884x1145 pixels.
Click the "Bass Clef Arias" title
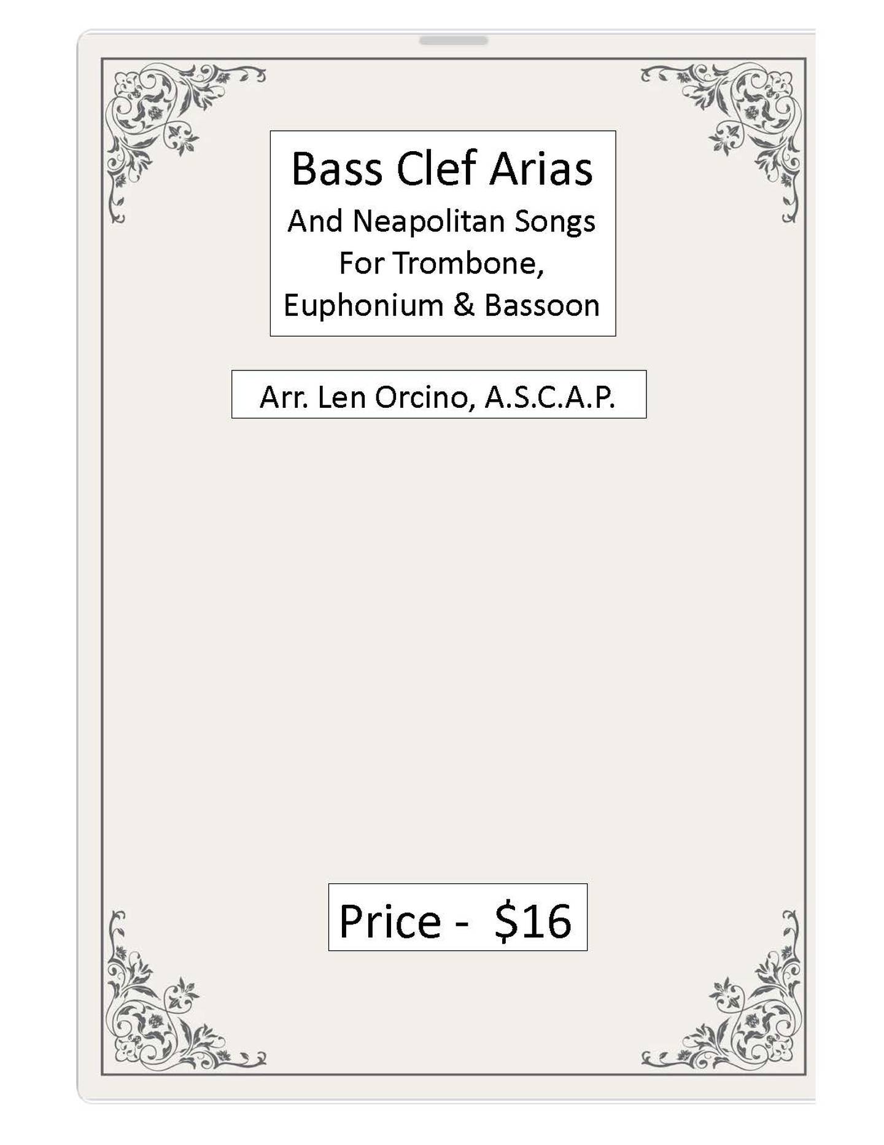[x=442, y=168]
